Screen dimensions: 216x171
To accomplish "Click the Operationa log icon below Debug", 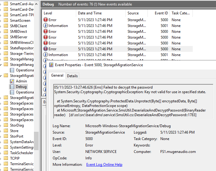I will 12,92.
